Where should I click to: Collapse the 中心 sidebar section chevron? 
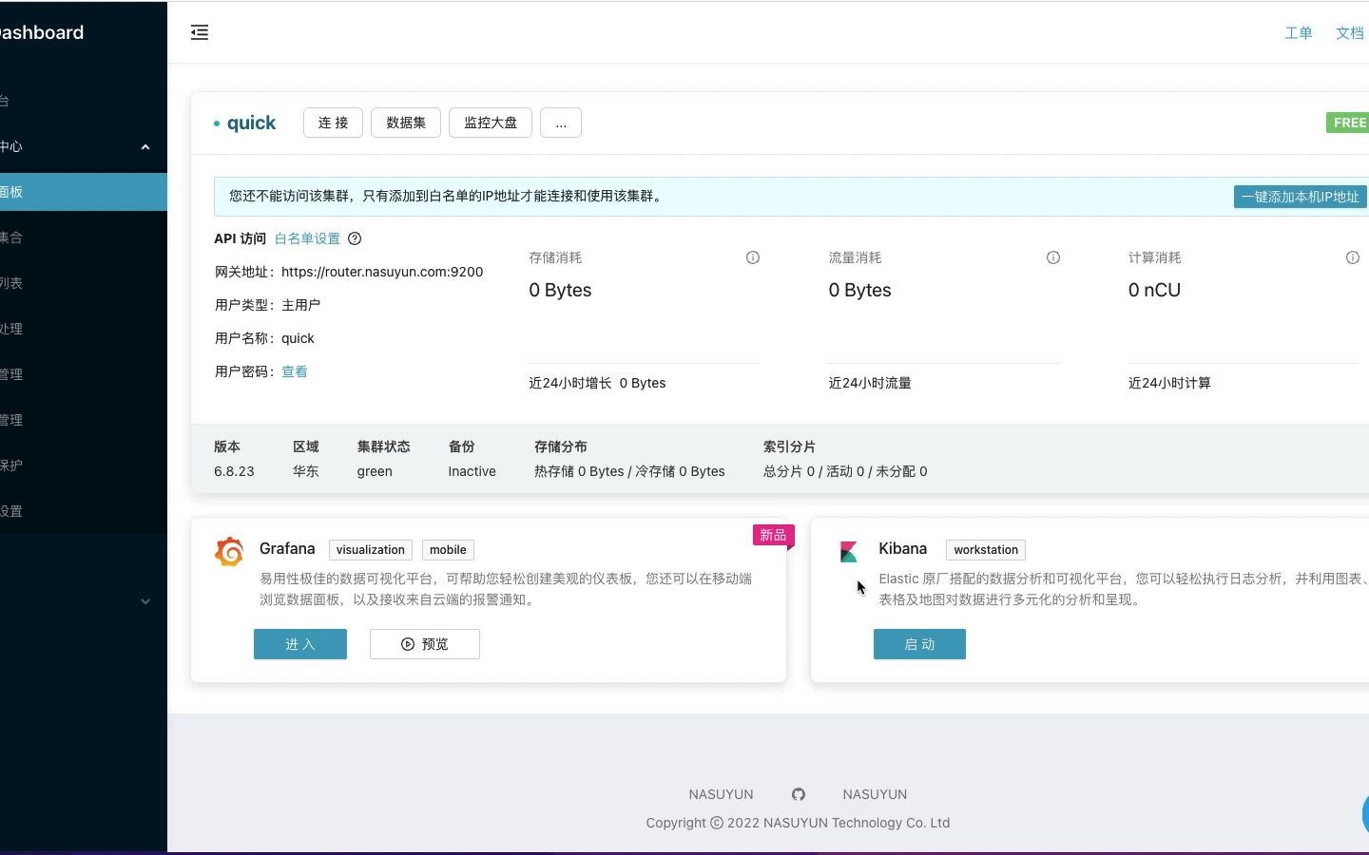point(145,147)
